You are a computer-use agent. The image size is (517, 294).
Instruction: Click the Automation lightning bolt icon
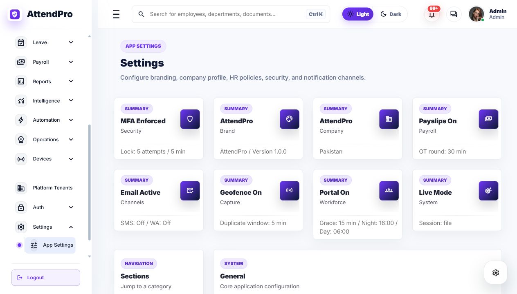tap(21, 120)
